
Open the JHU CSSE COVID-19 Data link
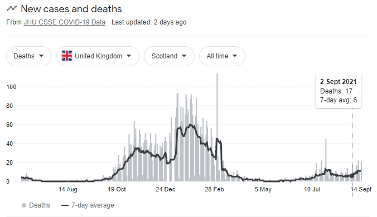click(x=65, y=22)
